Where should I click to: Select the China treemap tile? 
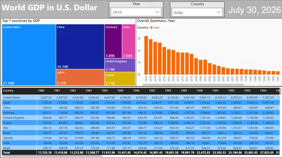80,47
